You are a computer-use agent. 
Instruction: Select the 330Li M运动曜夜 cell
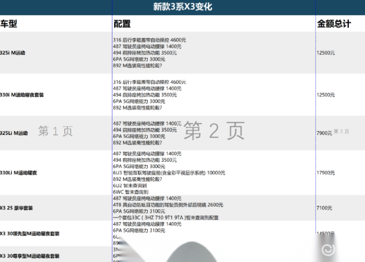(19, 173)
